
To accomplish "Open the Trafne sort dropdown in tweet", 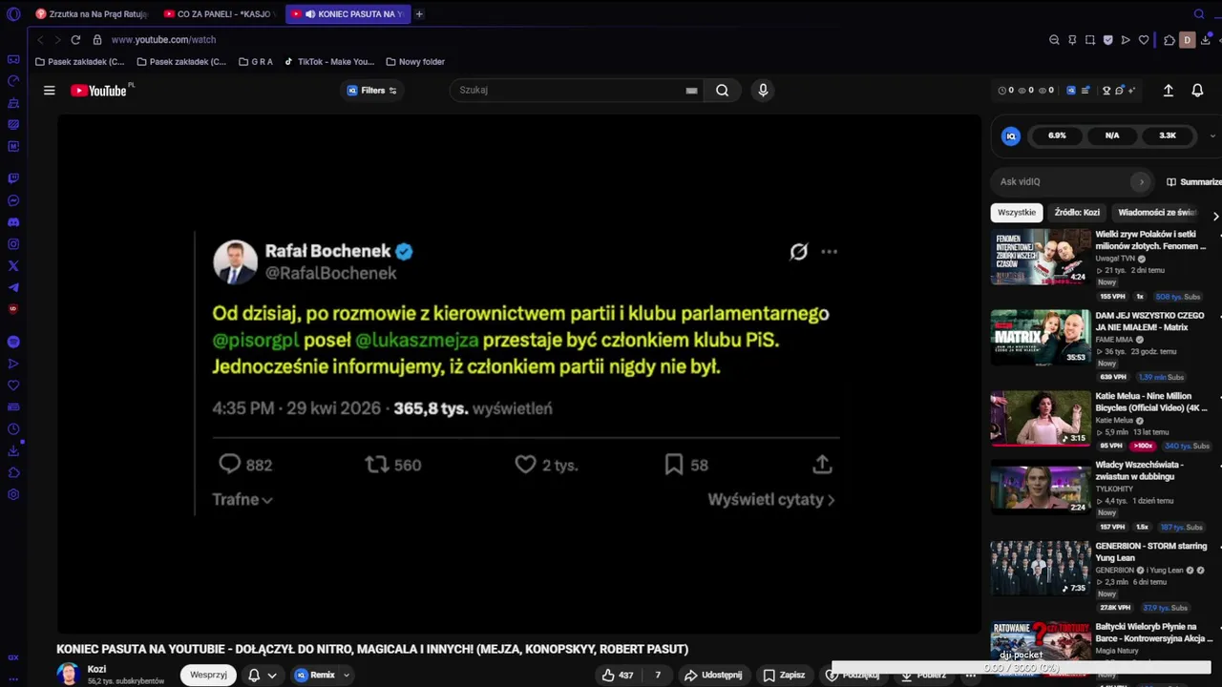I will coord(242,499).
